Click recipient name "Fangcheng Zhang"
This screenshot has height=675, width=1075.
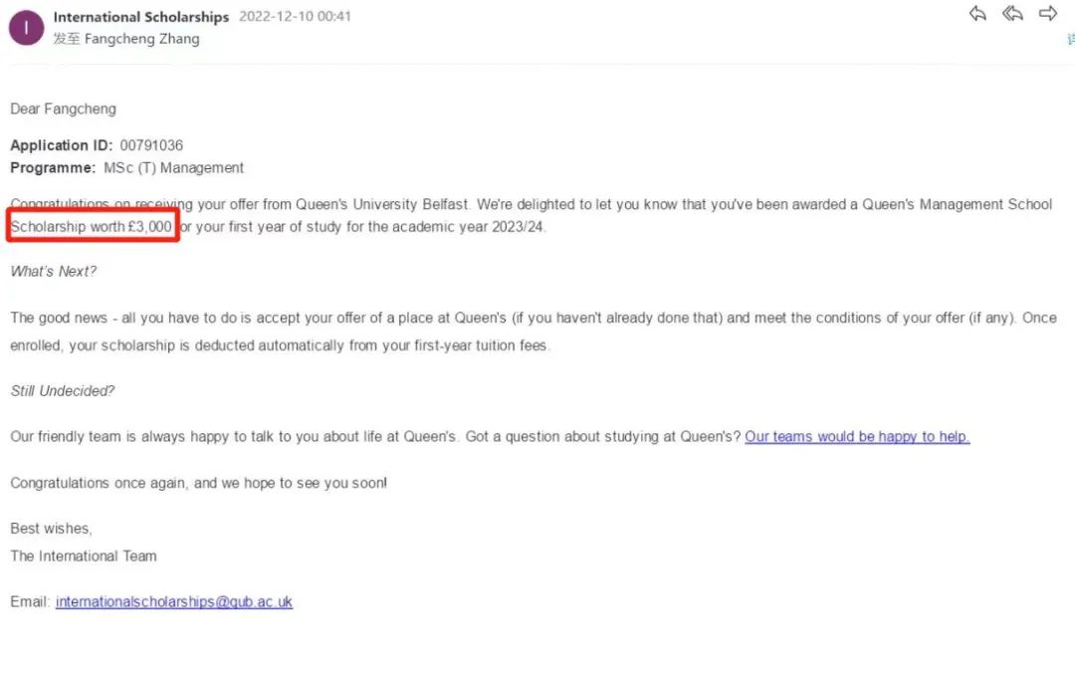(x=141, y=39)
